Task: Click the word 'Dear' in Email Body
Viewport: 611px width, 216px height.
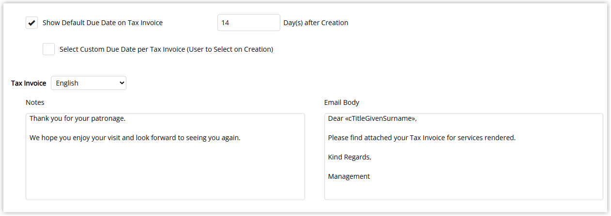Action: [336, 118]
